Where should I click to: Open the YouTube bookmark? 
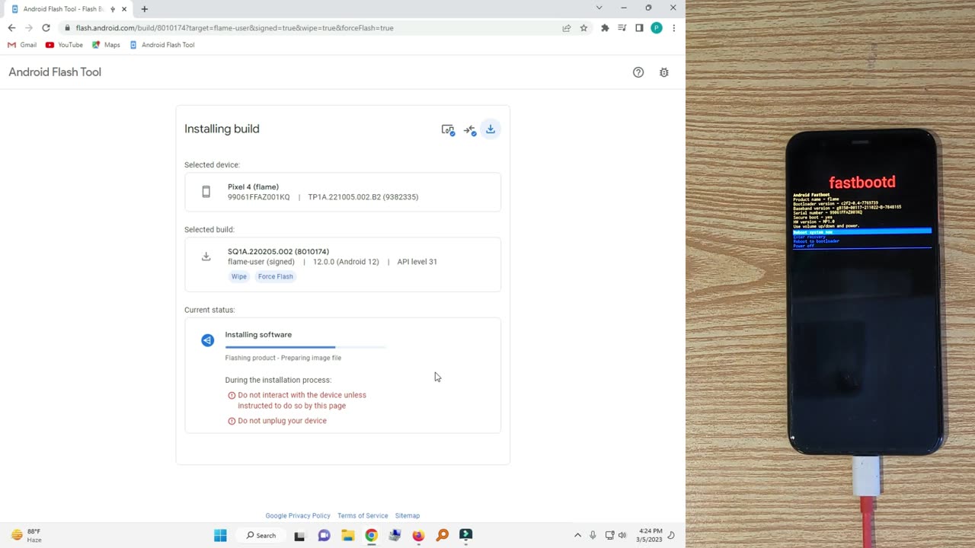click(64, 45)
